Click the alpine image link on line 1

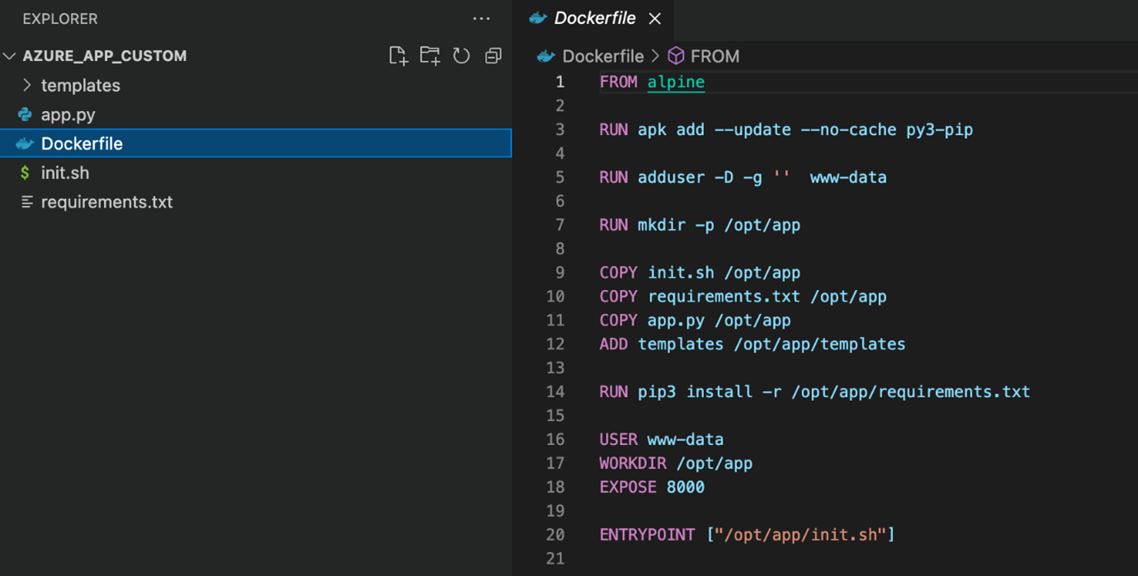coord(675,82)
